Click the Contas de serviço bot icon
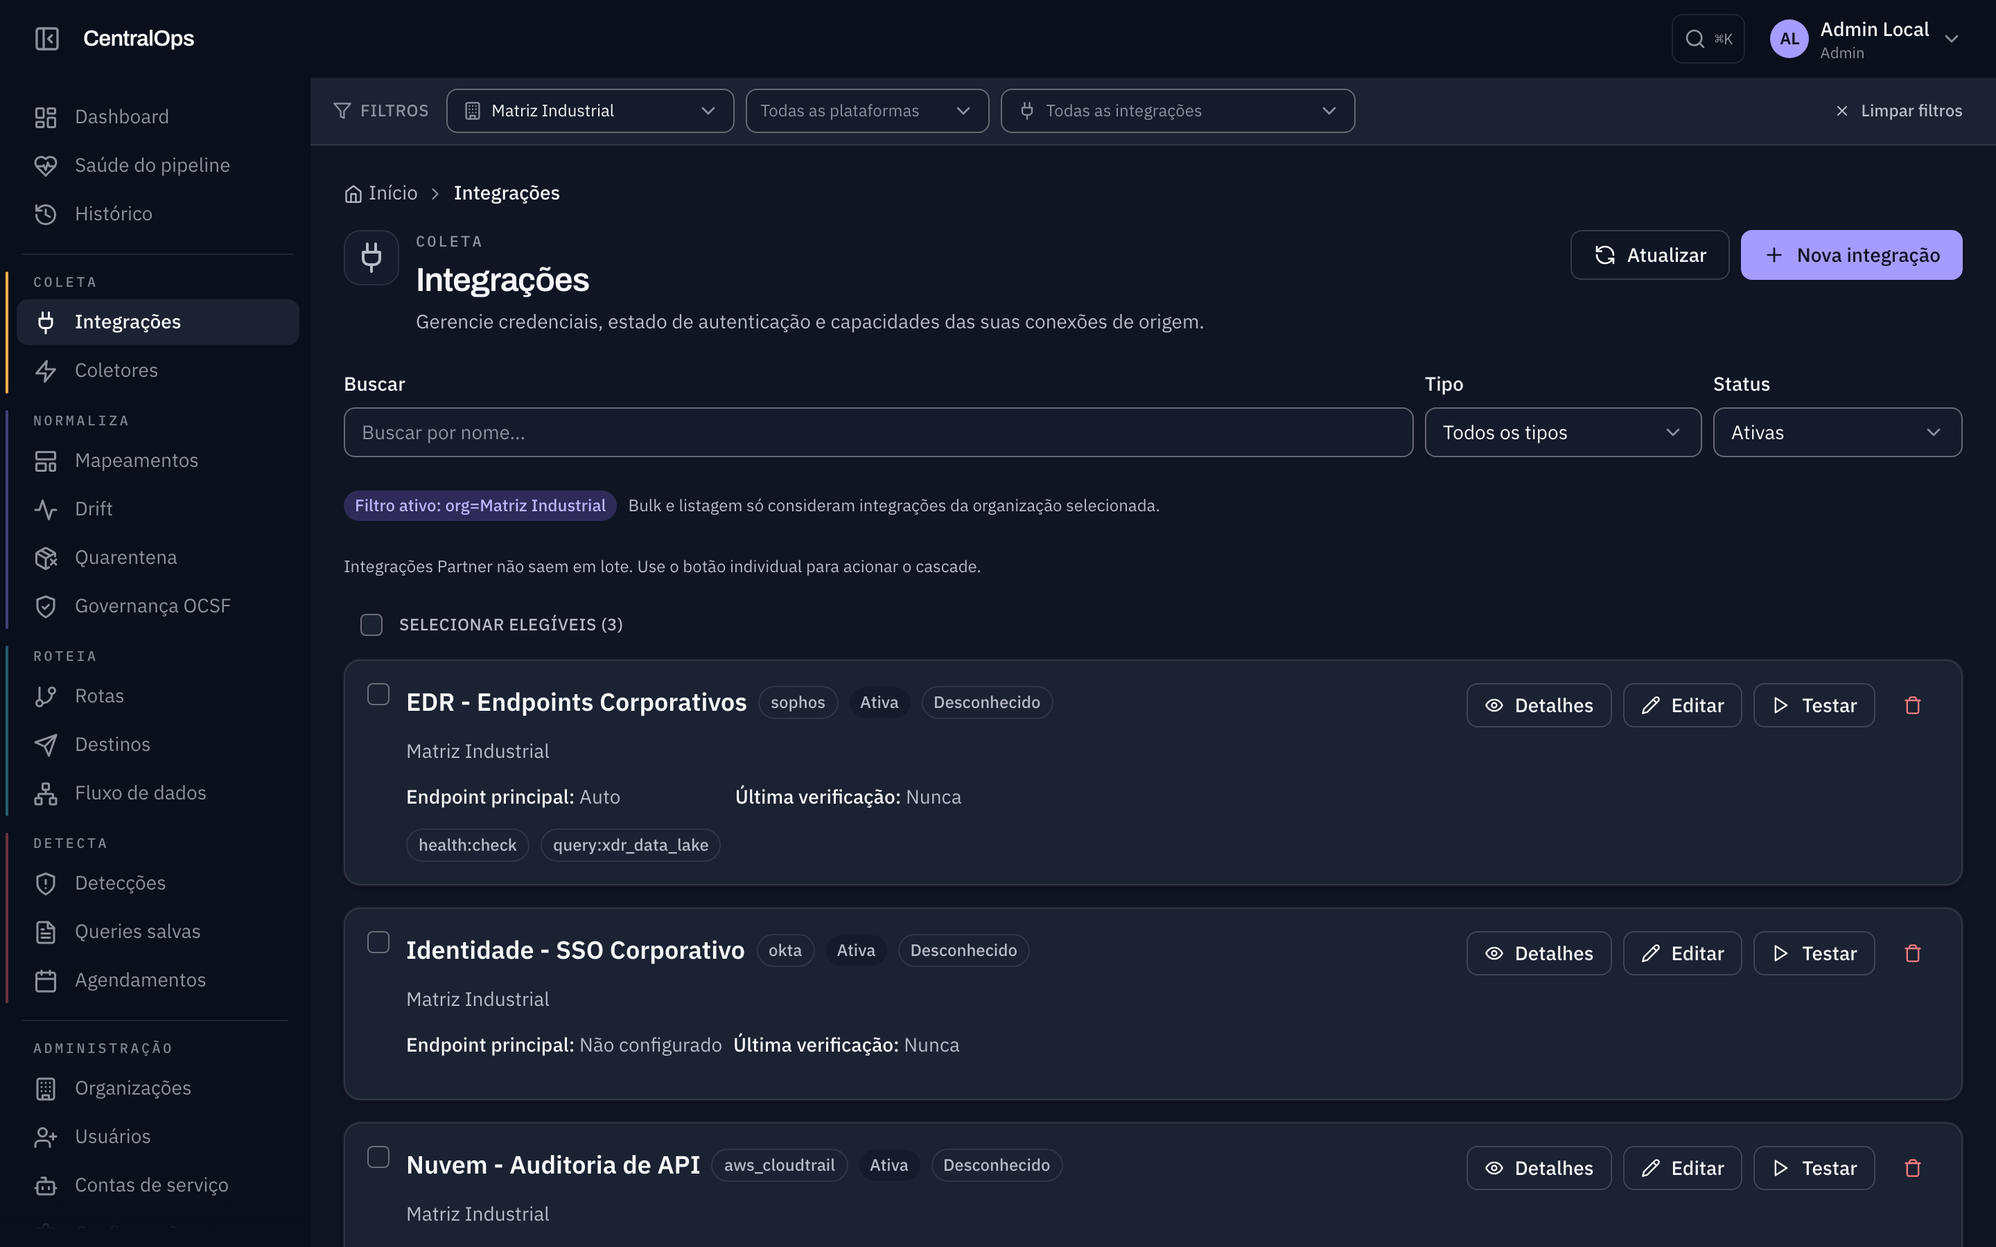The width and height of the screenshot is (1996, 1247). (x=45, y=1185)
